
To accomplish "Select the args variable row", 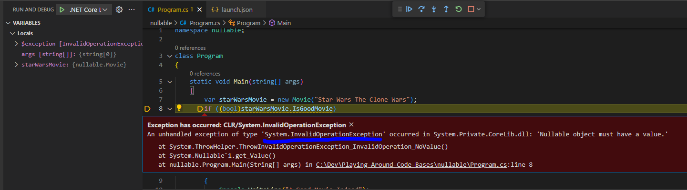I will (x=74, y=54).
